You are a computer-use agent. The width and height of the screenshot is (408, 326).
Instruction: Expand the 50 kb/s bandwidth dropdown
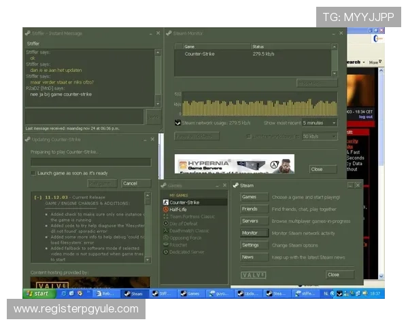(319, 137)
